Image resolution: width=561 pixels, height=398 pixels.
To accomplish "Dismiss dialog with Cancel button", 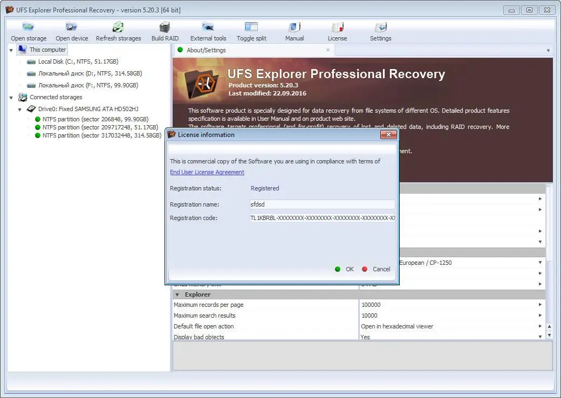I will (x=376, y=269).
